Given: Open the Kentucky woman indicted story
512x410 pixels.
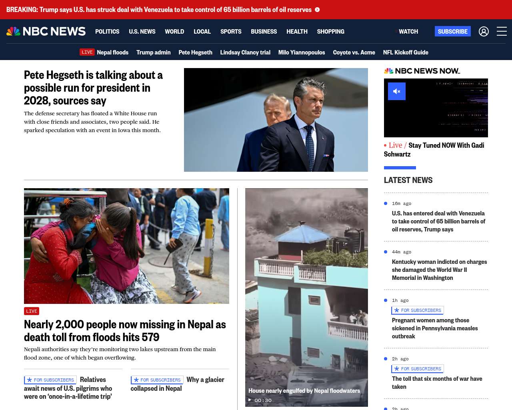Looking at the screenshot, I should click(x=439, y=270).
